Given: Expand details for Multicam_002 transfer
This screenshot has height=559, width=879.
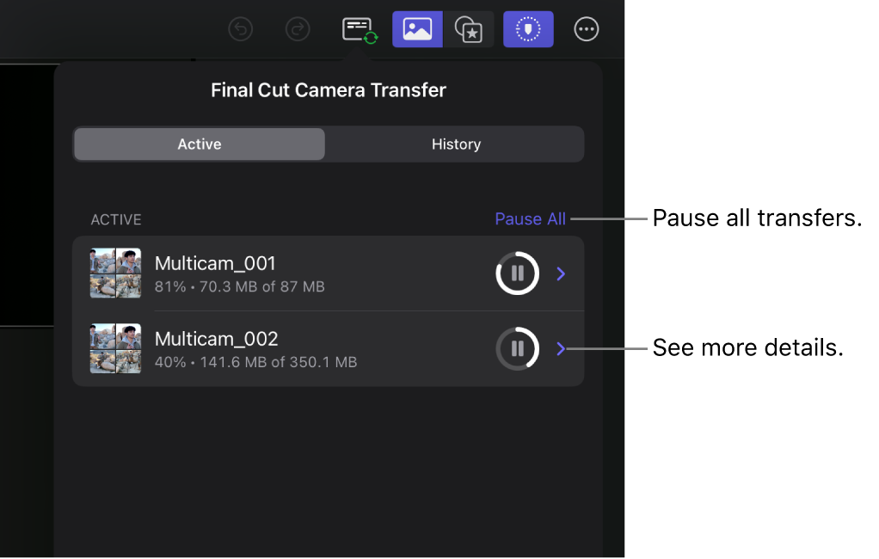Looking at the screenshot, I should 561,348.
